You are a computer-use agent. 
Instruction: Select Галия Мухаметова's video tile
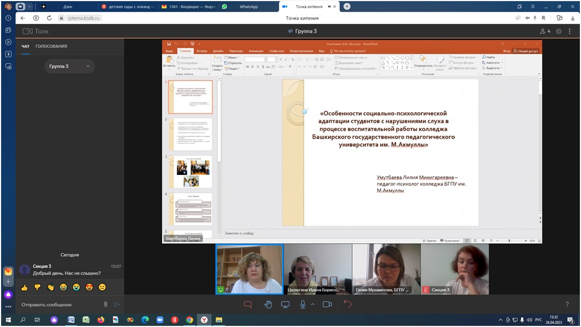point(386,268)
